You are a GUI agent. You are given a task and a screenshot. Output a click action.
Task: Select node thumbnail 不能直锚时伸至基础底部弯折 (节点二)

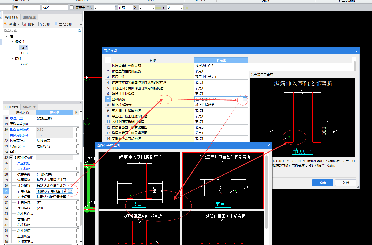[223, 181]
